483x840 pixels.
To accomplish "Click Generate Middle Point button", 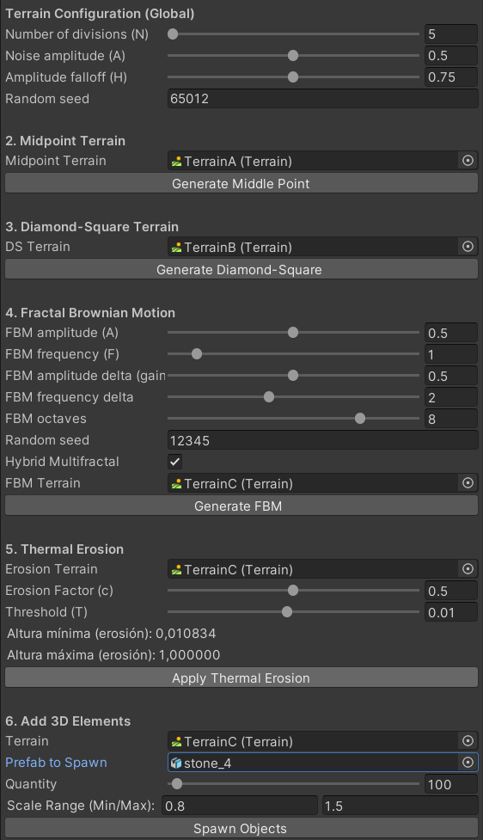I will (x=241, y=183).
